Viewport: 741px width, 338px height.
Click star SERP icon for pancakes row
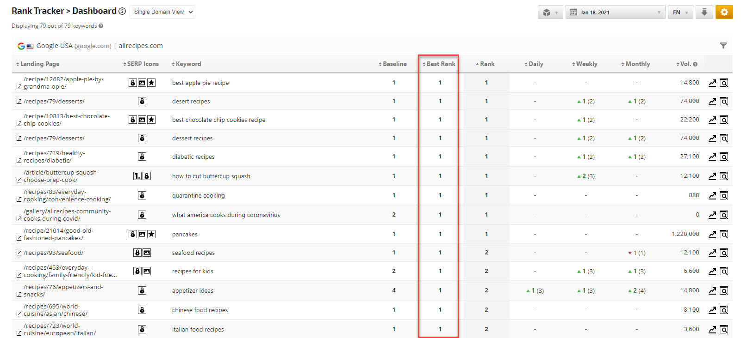point(151,234)
